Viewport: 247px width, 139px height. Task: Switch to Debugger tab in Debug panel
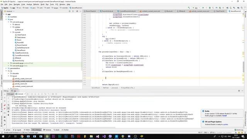[10, 94]
